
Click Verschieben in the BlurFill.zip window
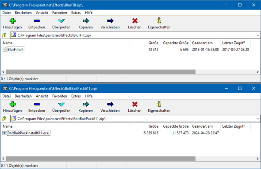point(110,24)
